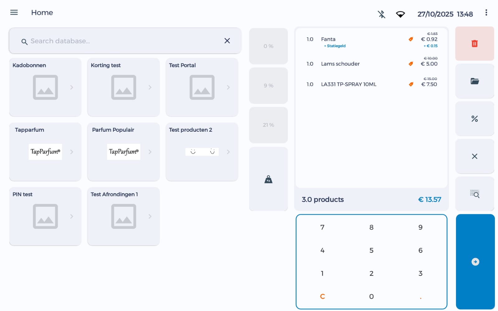The image size is (498, 311).
Task: Open saved orders folder icon
Action: click(474, 81)
